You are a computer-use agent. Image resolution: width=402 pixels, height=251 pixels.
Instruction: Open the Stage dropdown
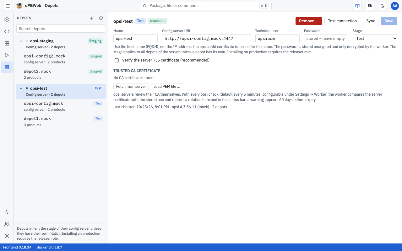(375, 38)
